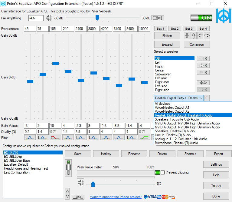The image size is (232, 202).
Task: Click the Expand button
Action: pos(167,45)
